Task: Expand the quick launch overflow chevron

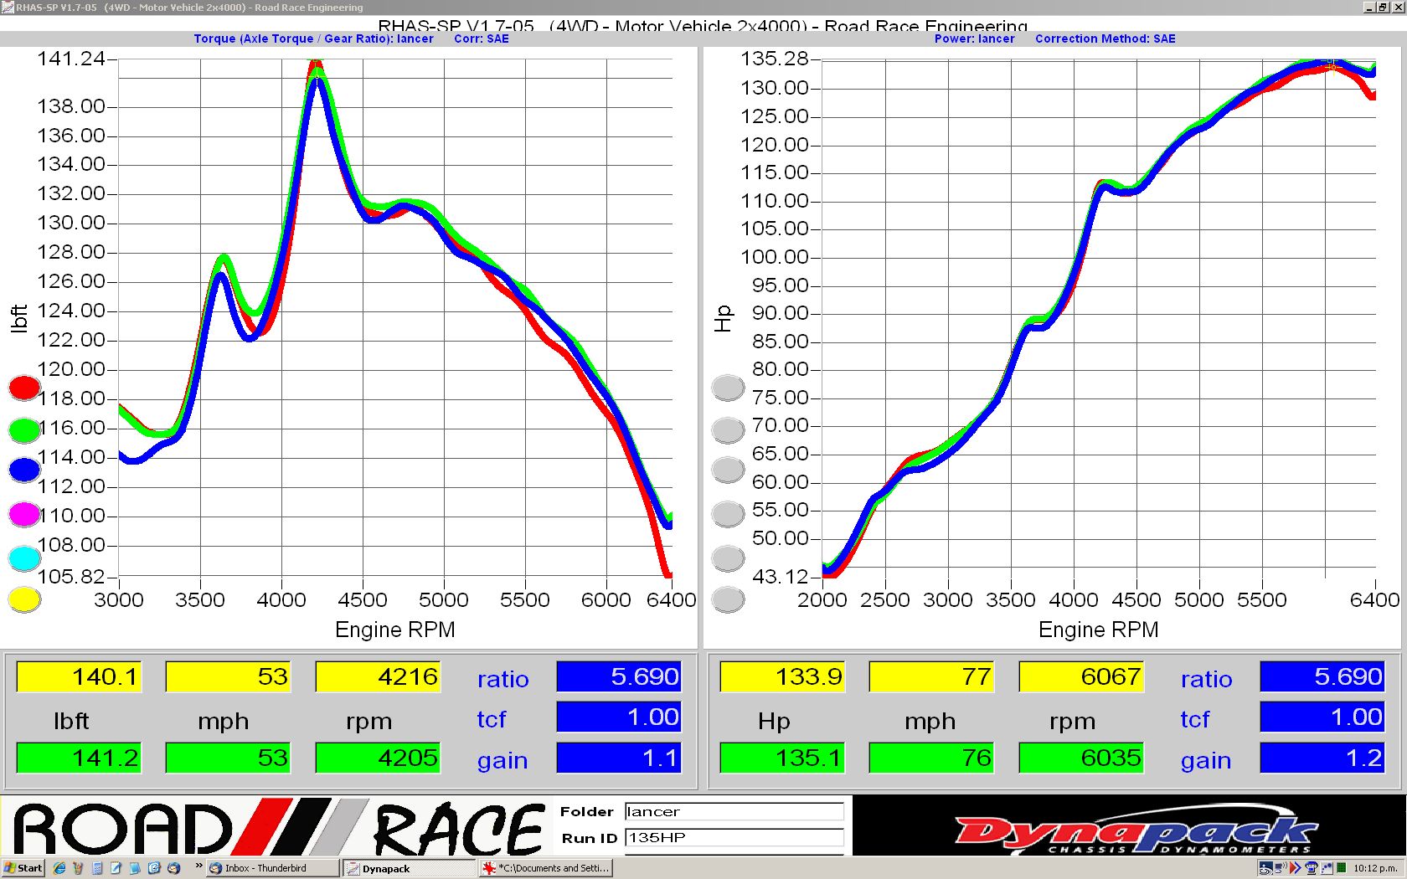Action: point(198,866)
